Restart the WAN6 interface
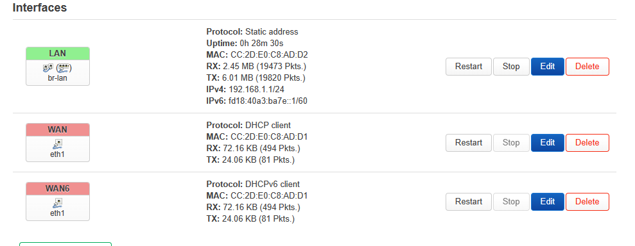This screenshot has height=246, width=635. (469, 202)
